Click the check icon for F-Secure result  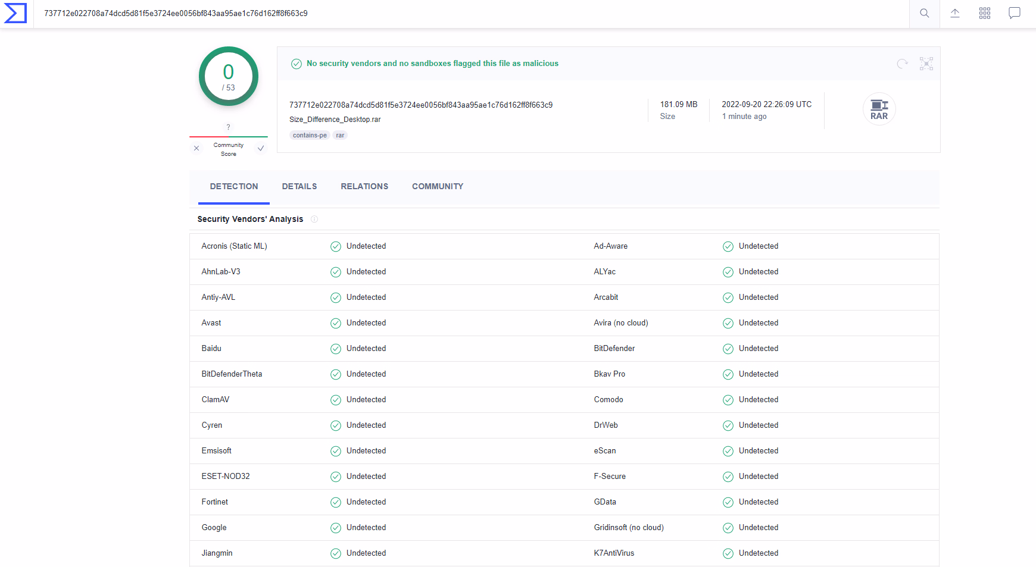(728, 477)
